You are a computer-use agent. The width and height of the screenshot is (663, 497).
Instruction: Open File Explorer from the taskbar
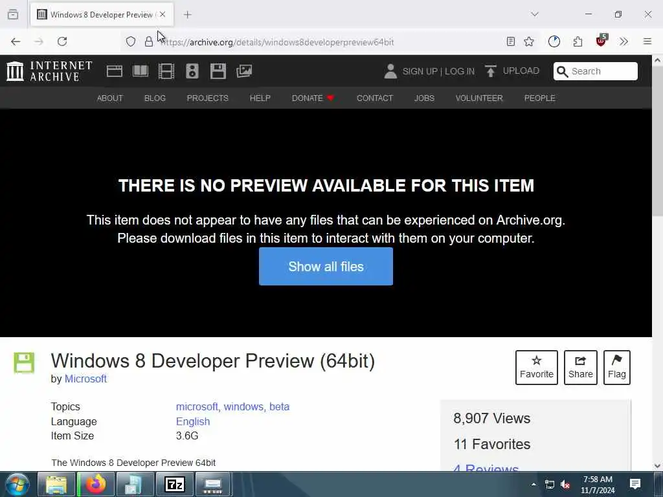click(56, 484)
